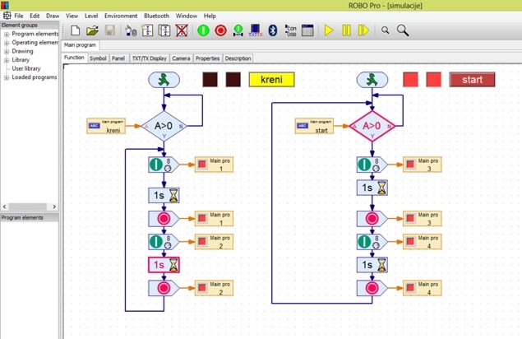Open the Level menu

pos(91,16)
